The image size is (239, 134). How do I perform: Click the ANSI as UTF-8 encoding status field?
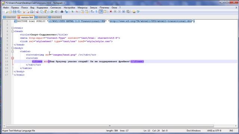click(214, 131)
